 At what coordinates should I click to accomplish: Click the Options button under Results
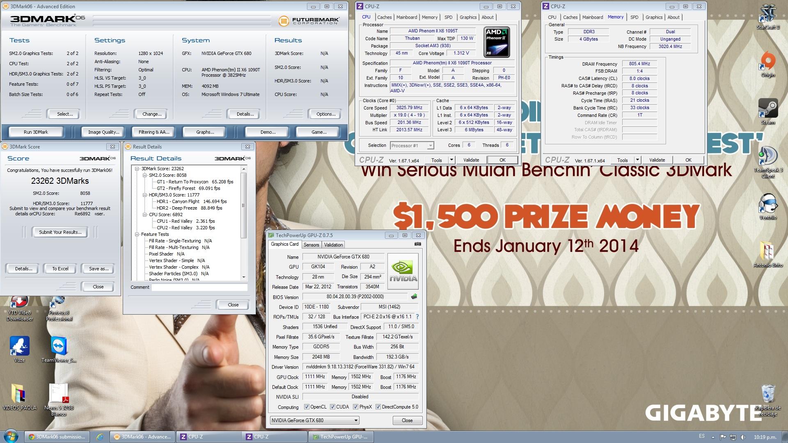click(326, 114)
